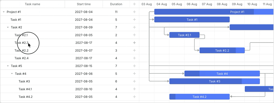
Task: Click the plus icon in Task #4.2 row
Action: (x=134, y=97)
